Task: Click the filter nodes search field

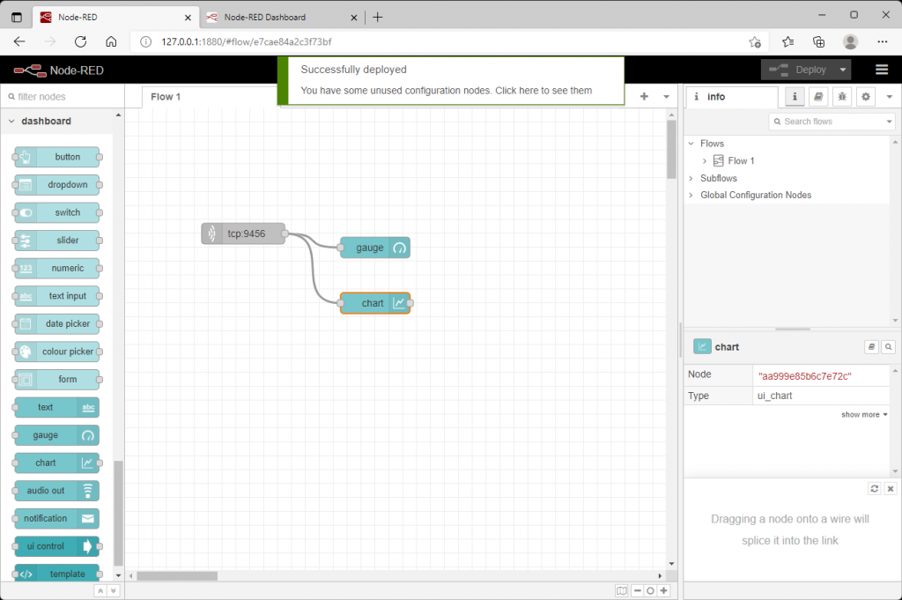Action: (63, 97)
